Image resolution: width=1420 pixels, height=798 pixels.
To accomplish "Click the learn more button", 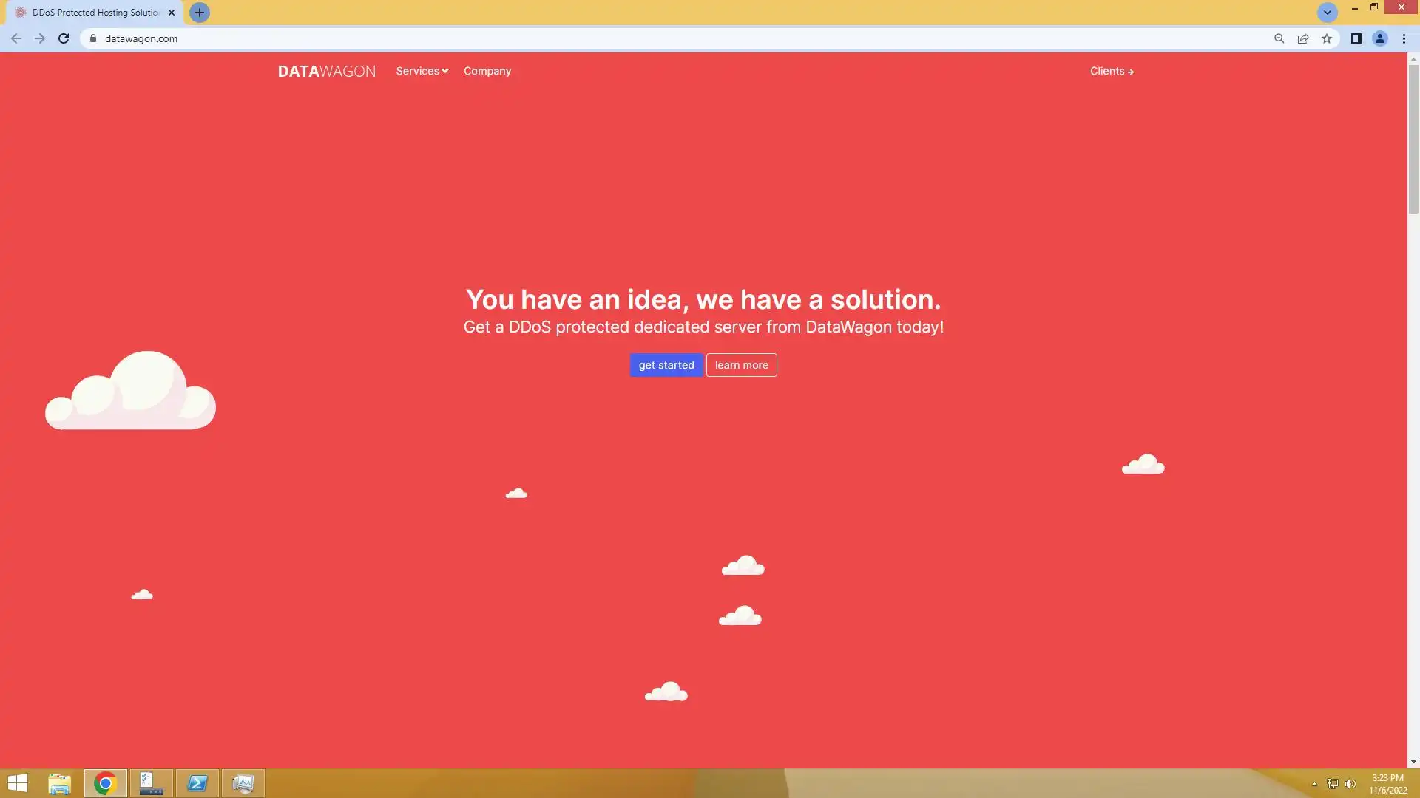I will pyautogui.click(x=741, y=365).
